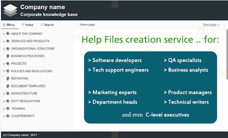Screen dimensions: 228x138
Task: Expand the COUNTERPARTY tree node
Action: click(x=4, y=116)
